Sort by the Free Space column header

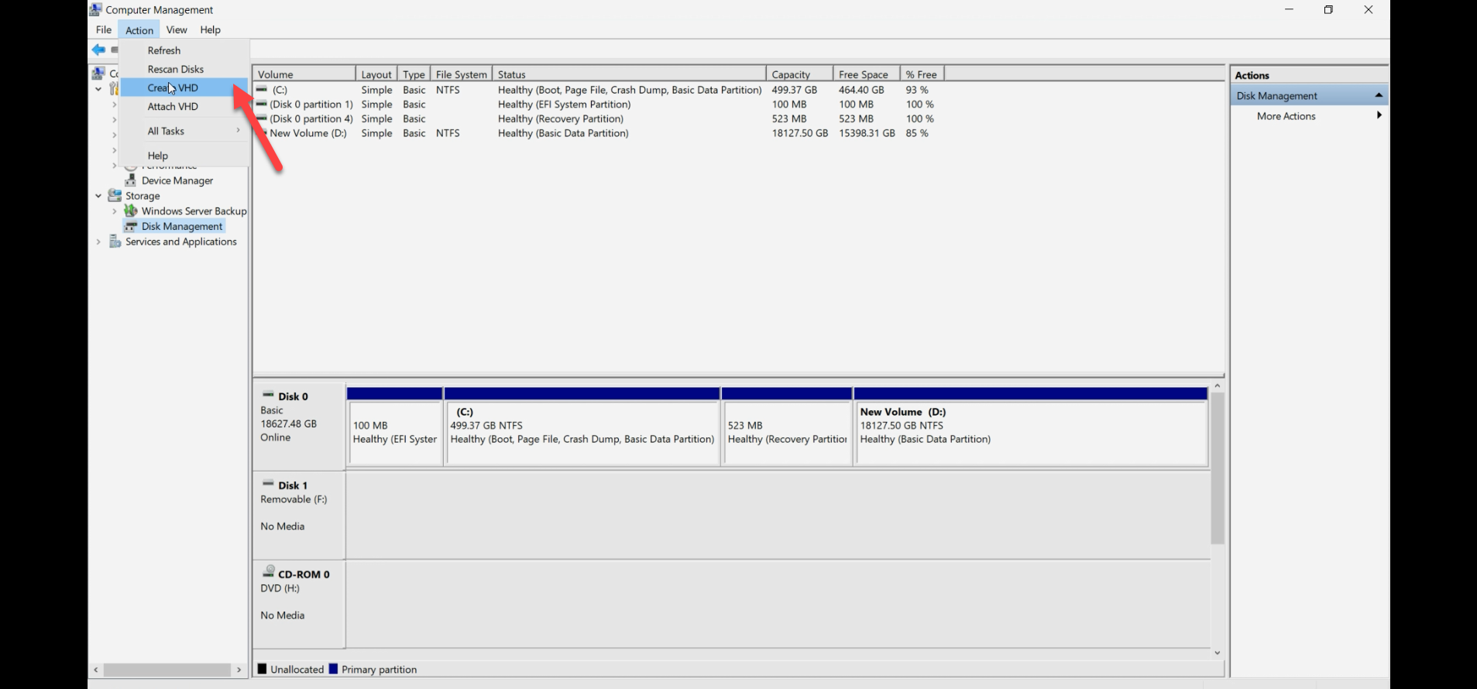(866, 74)
